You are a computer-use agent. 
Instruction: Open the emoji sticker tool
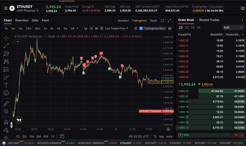[6, 93]
